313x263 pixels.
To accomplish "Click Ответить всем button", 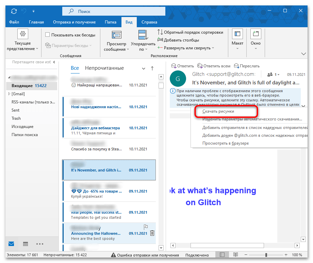I will (214, 66).
